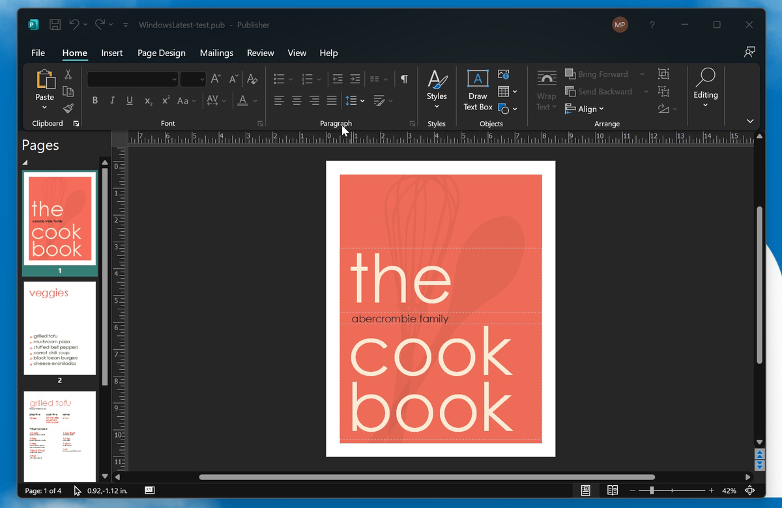Open the font size dropdown
Image resolution: width=782 pixels, height=508 pixels.
tap(202, 79)
